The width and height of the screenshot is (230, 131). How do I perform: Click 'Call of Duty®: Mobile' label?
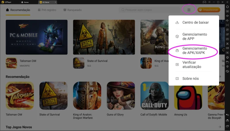coord(154,115)
